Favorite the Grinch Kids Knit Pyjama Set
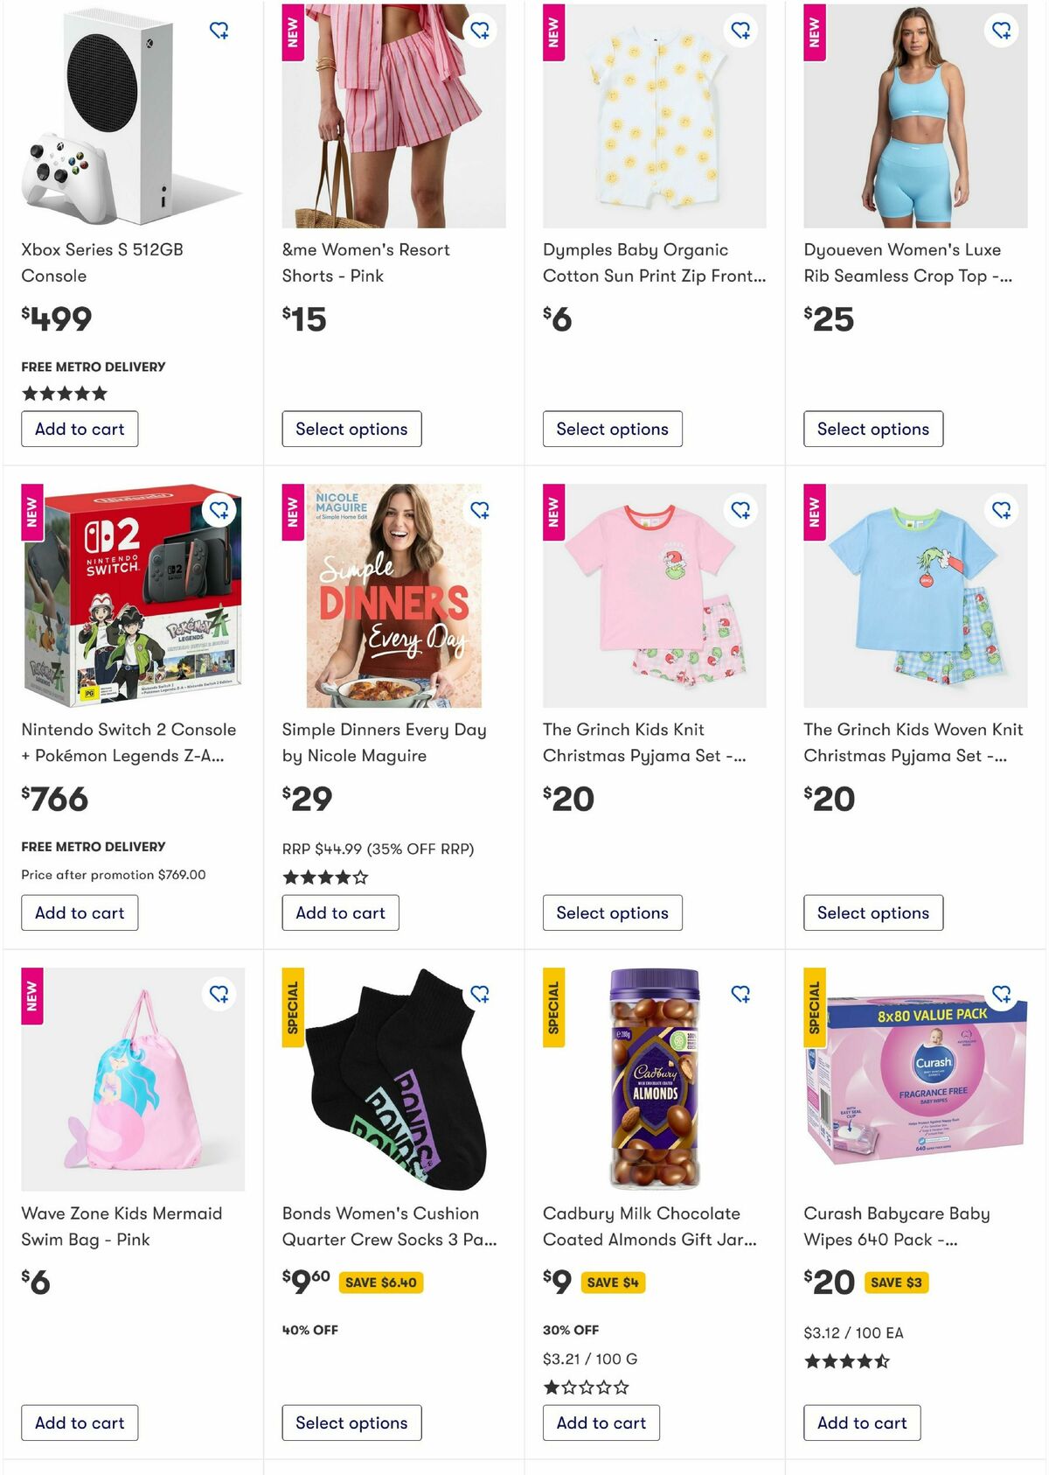 point(741,508)
